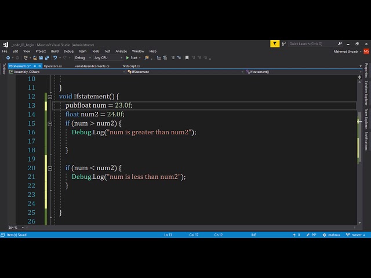The image size is (371, 278).
Task: Click the New Project toolbar icon
Action: coord(26,58)
